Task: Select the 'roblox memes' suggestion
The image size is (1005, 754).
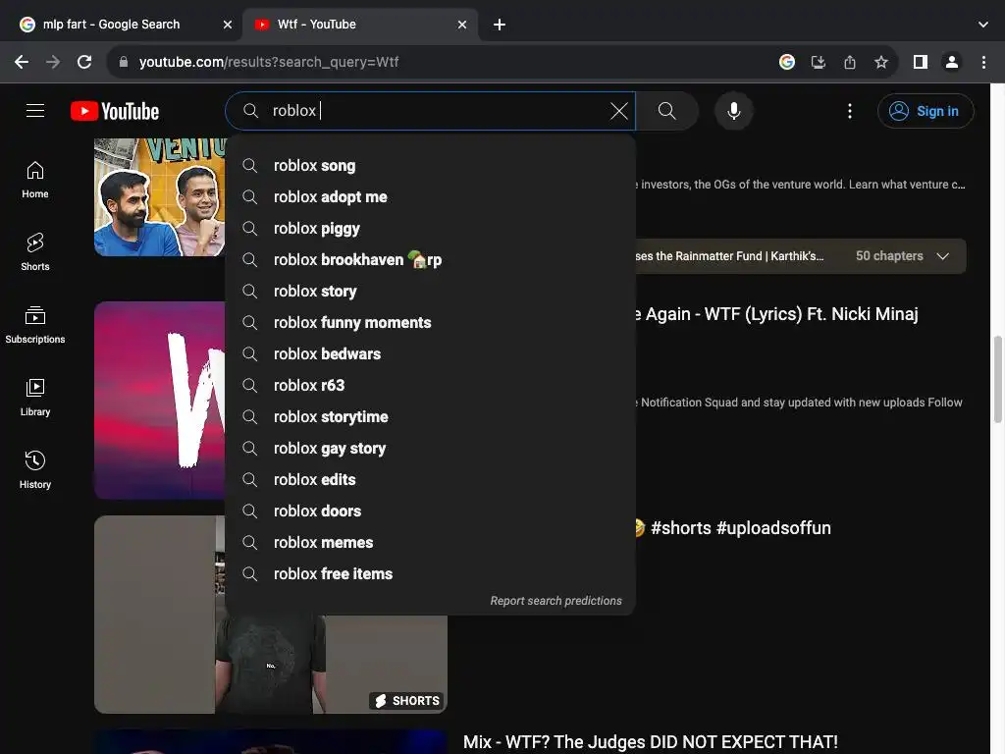Action: coord(430,542)
